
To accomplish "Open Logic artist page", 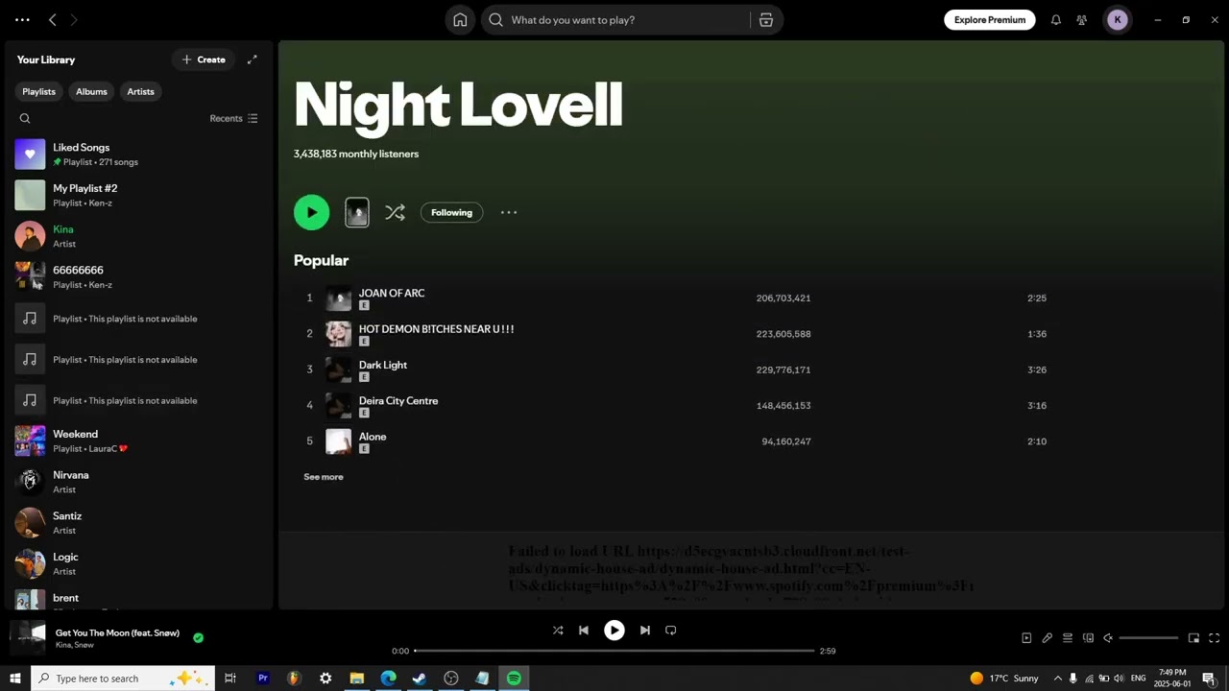I will pos(139,564).
